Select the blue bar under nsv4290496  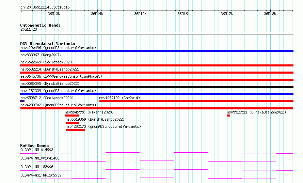pos(157,51)
